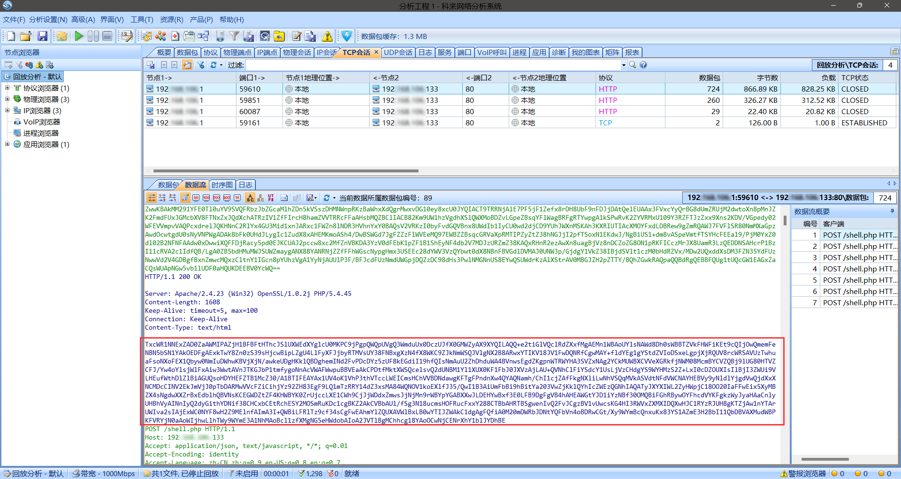Select the first POST /shell.php entry
The height and width of the screenshot is (479, 901).
[x=859, y=235]
